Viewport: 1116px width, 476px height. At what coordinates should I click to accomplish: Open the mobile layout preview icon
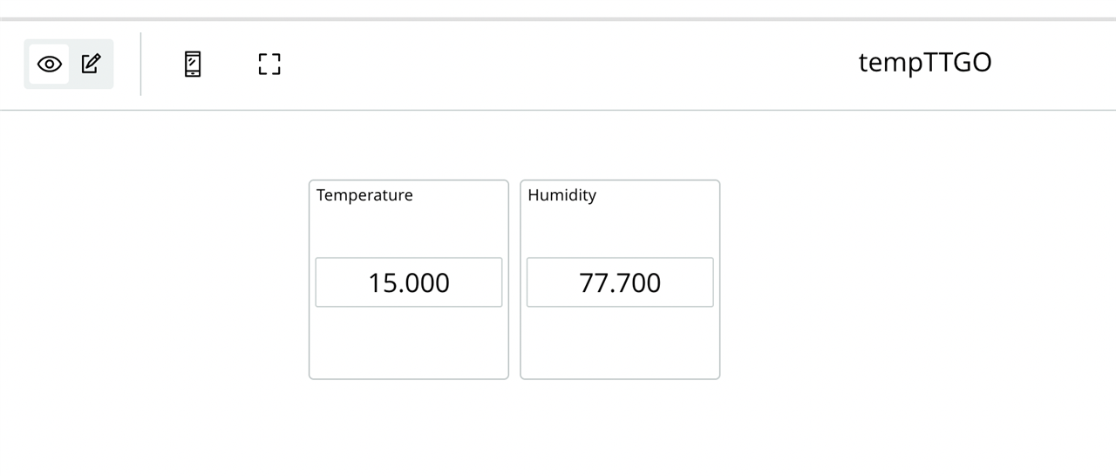pos(193,64)
